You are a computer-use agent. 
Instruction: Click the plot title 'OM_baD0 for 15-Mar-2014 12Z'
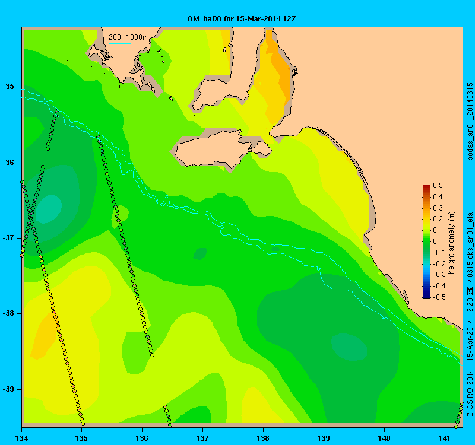(242, 19)
